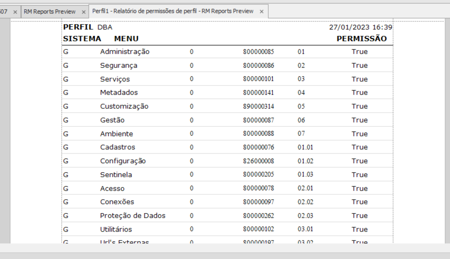Click order number 01.02 in Configuração row
This screenshot has height=259, width=450.
[306, 161]
